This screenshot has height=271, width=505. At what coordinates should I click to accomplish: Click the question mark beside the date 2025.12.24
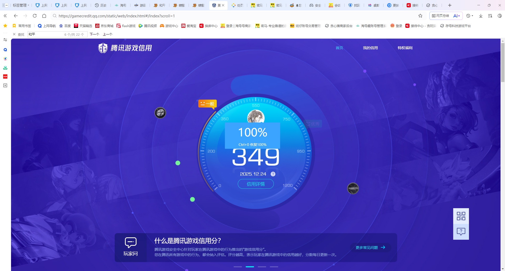(273, 174)
